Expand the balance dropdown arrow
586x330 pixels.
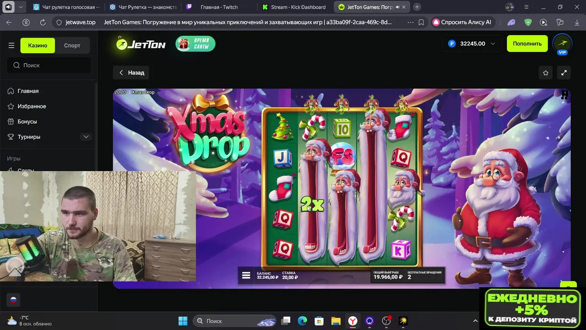(493, 44)
